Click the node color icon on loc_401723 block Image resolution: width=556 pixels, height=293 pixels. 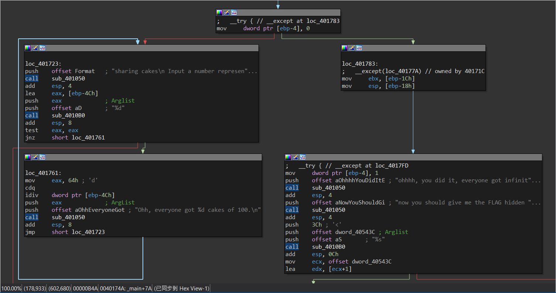click(28, 48)
